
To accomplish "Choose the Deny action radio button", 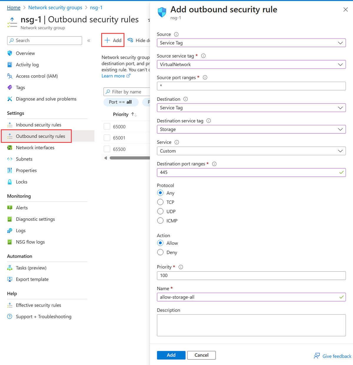I will 160,252.
